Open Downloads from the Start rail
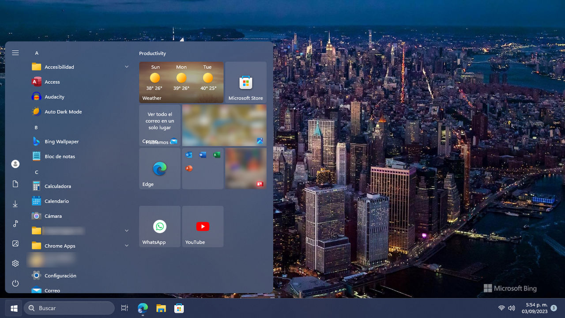This screenshot has width=565, height=318. [x=15, y=204]
